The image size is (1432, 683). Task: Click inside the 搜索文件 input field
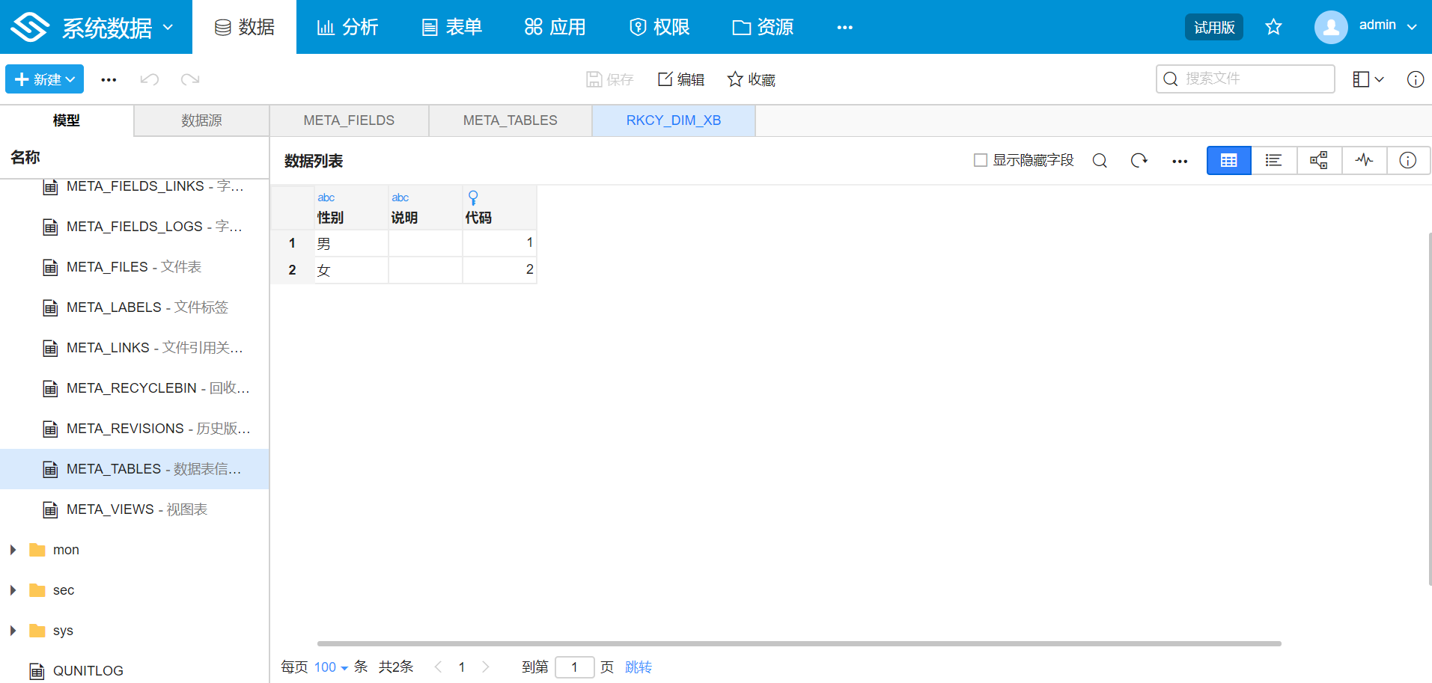pyautogui.click(x=1245, y=79)
